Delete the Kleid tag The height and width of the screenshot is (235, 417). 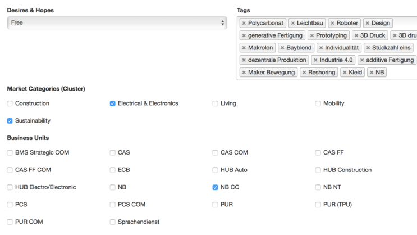point(345,73)
